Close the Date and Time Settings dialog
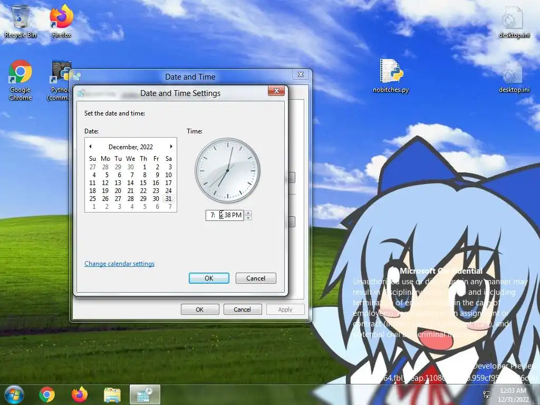The image size is (540, 405). click(276, 91)
